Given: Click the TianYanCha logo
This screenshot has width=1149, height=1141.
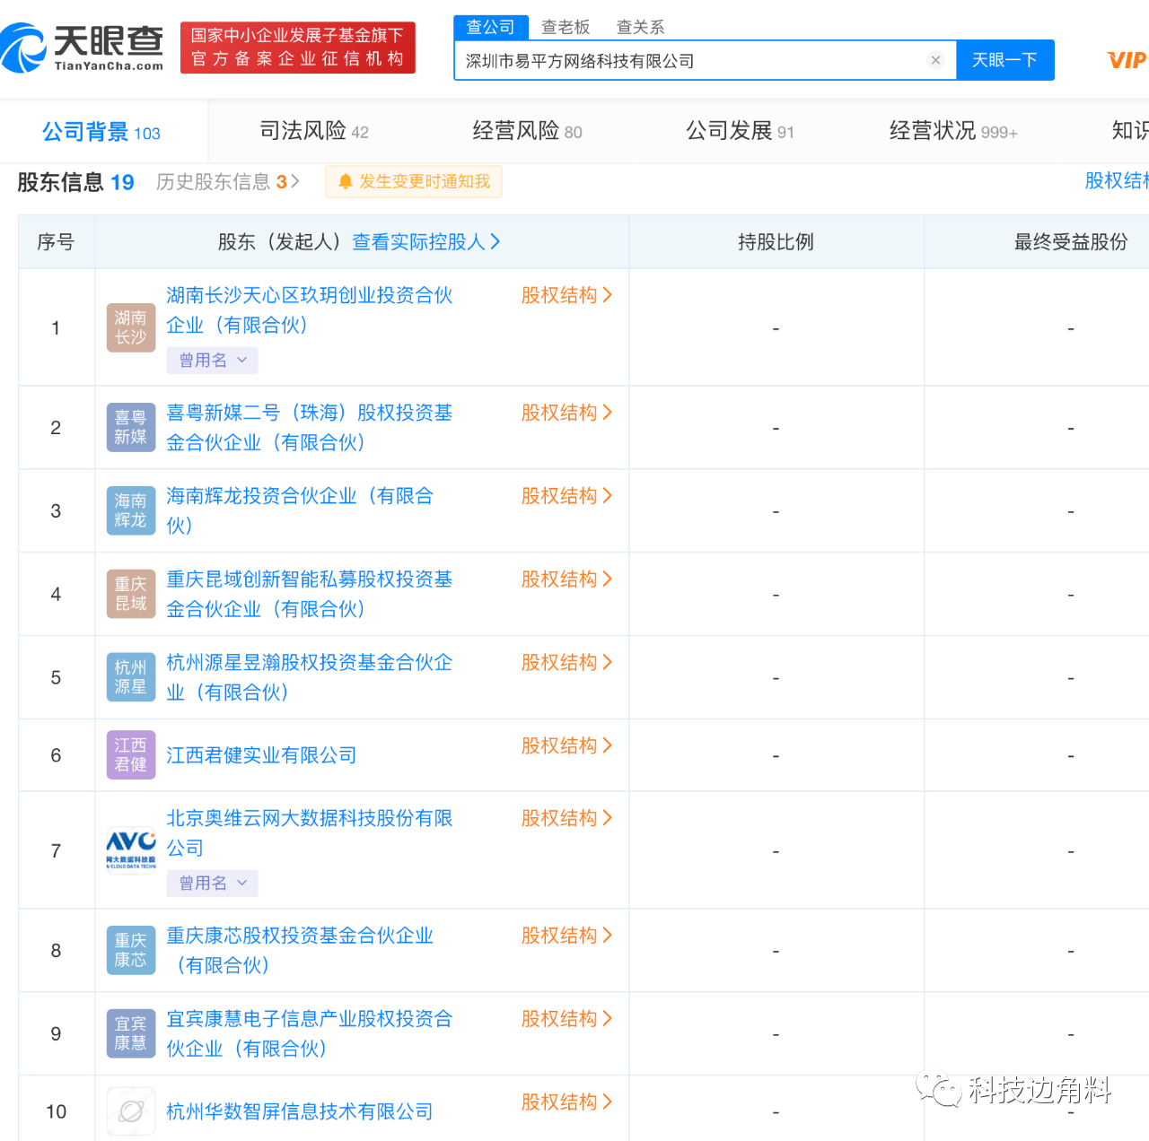Looking at the screenshot, I should click(x=83, y=48).
